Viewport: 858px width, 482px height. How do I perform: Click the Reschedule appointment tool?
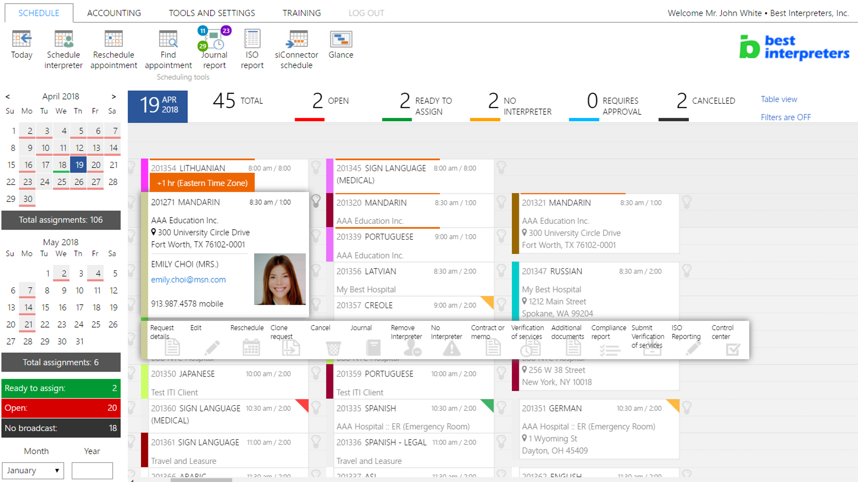[x=113, y=48]
